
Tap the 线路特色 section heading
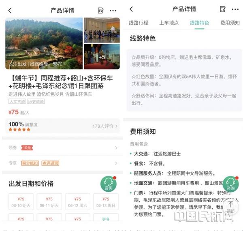143,38
